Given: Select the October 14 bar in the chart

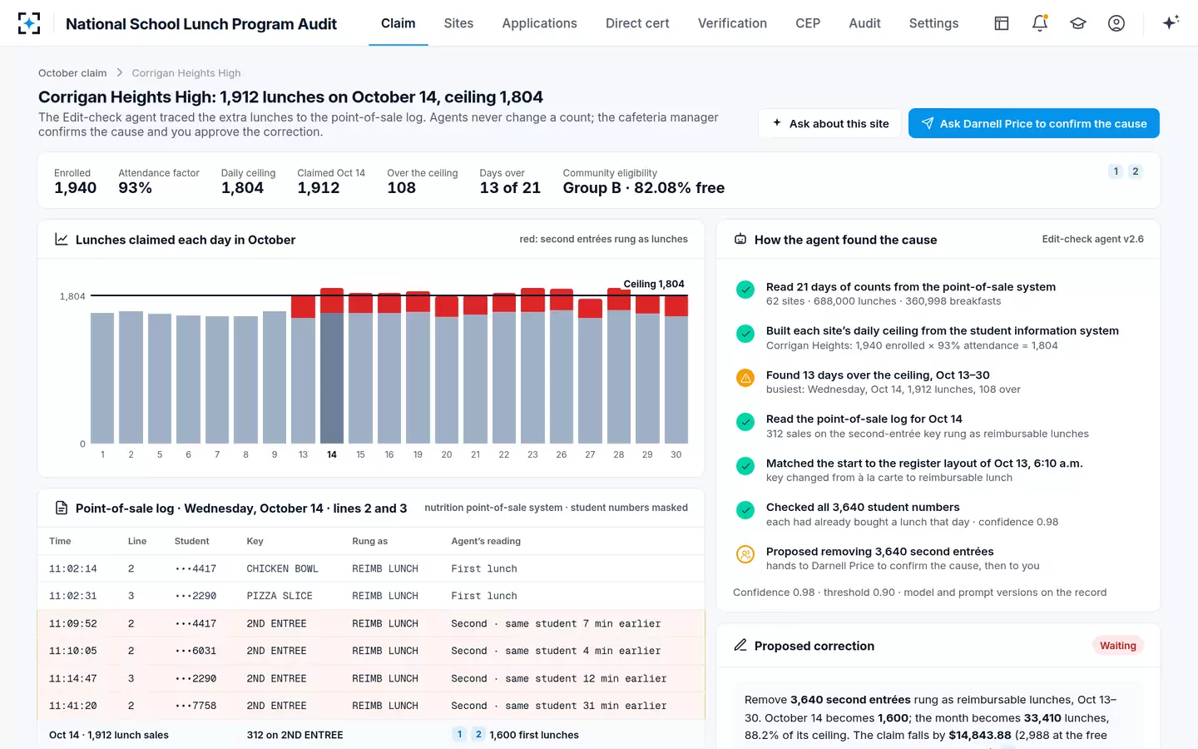Looking at the screenshot, I should tap(332, 365).
